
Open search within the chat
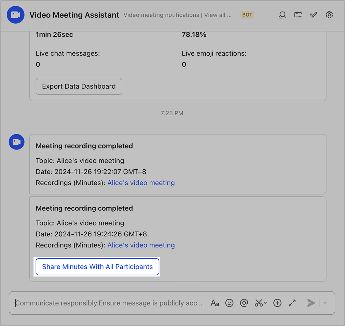coord(282,15)
